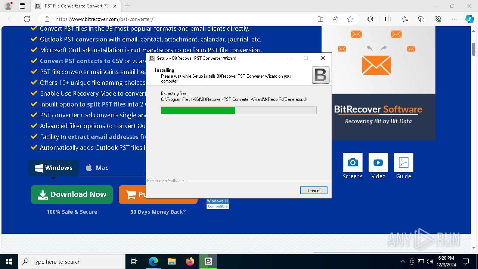Click the Cancel button in Setup
Viewport: 478px width, 269px height.
point(314,191)
